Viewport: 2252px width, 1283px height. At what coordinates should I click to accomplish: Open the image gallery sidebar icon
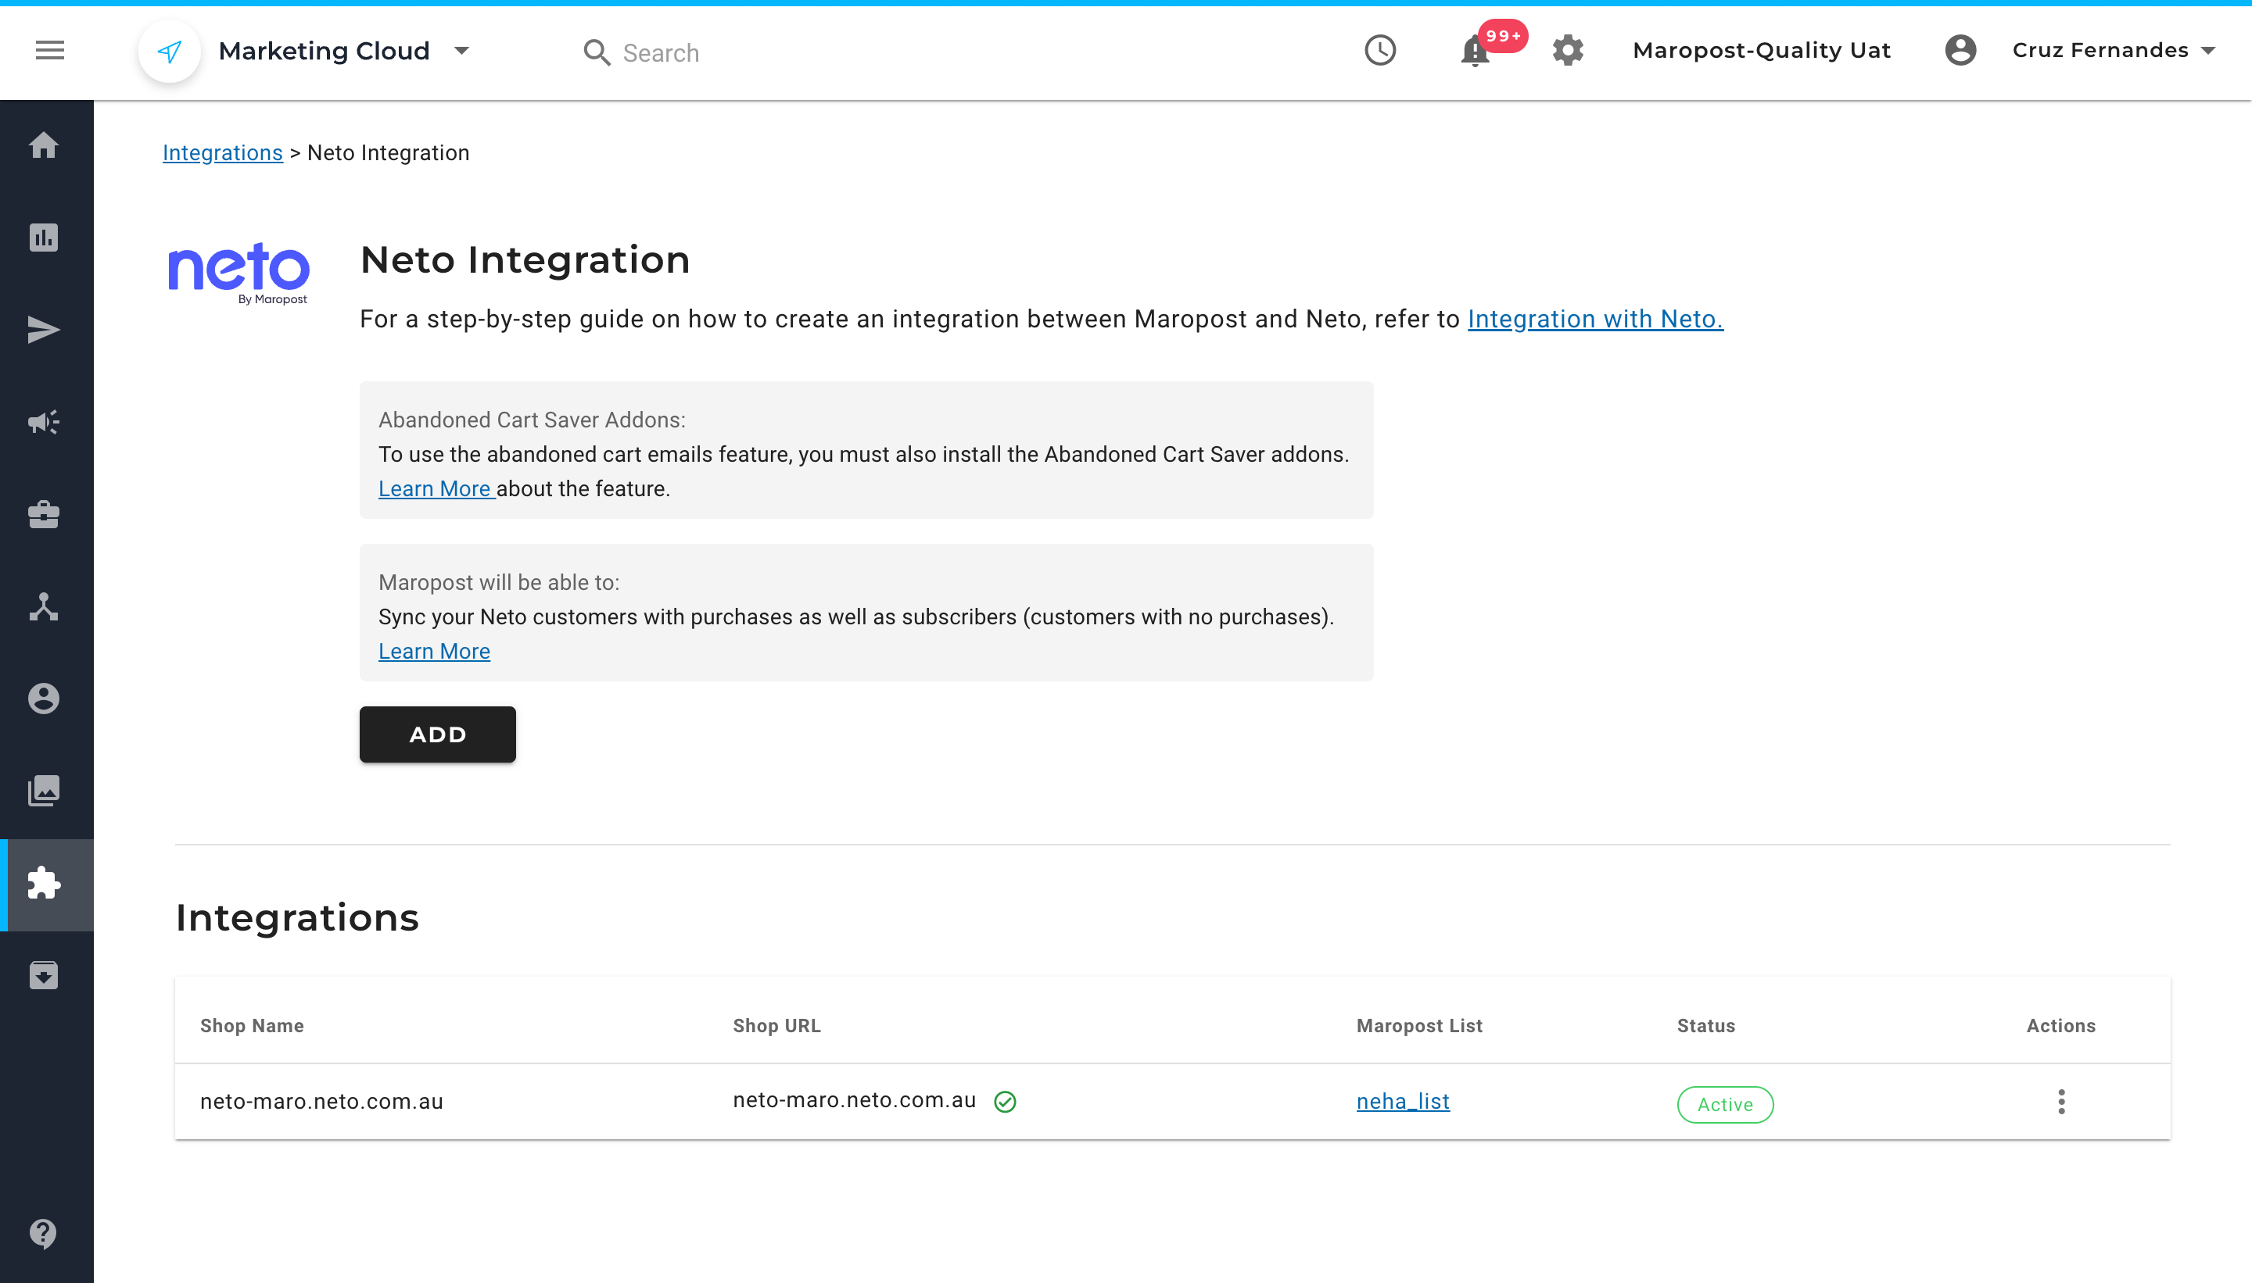[x=43, y=791]
